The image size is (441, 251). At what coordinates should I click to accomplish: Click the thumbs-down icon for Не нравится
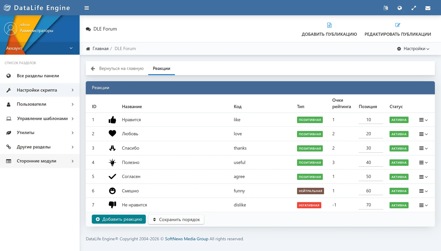click(x=112, y=205)
